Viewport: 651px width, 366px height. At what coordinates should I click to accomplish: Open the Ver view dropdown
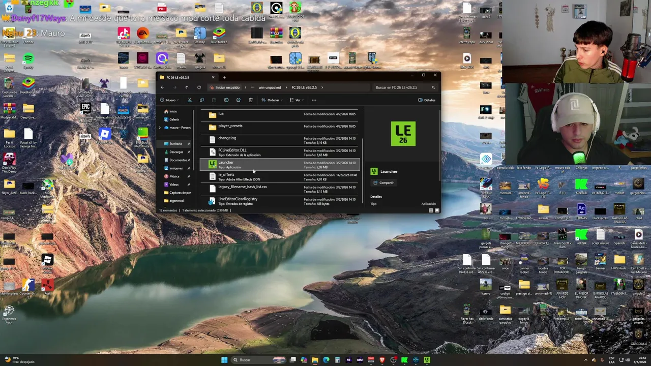tap(298, 100)
